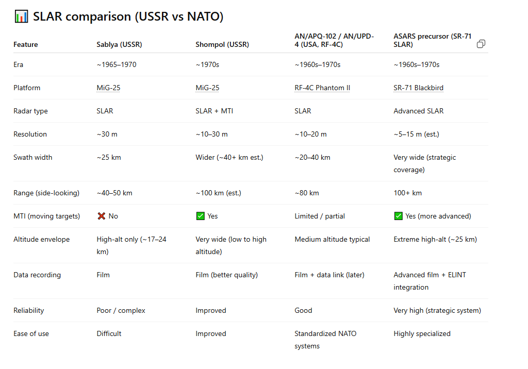Click the Reliability row label
The height and width of the screenshot is (369, 528).
29,310
